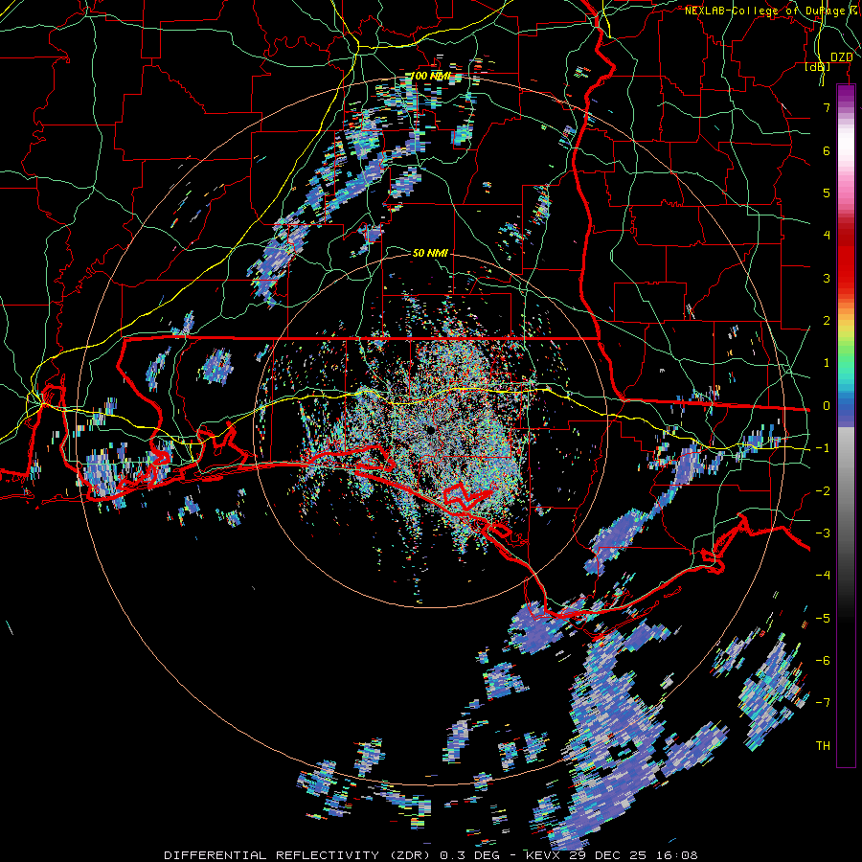Click the '-6' value on color scale

click(x=823, y=661)
